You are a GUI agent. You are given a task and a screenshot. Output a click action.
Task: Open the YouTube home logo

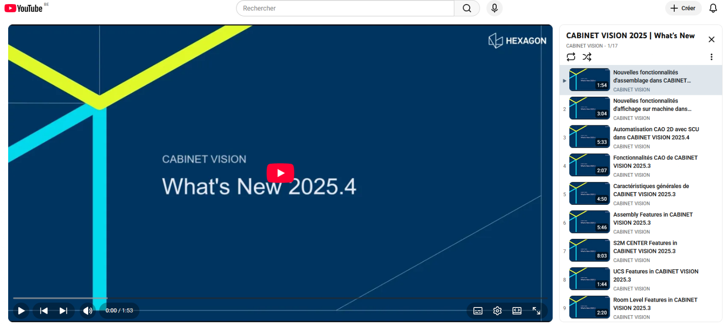24,8
